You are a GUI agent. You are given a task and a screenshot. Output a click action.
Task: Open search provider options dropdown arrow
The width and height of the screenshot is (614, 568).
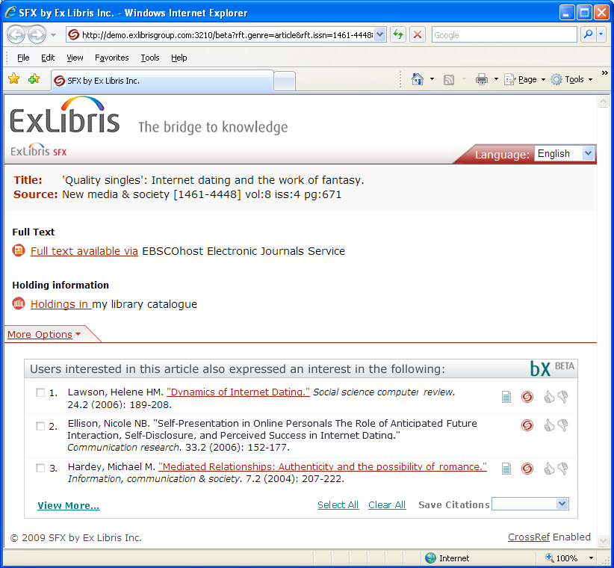601,35
